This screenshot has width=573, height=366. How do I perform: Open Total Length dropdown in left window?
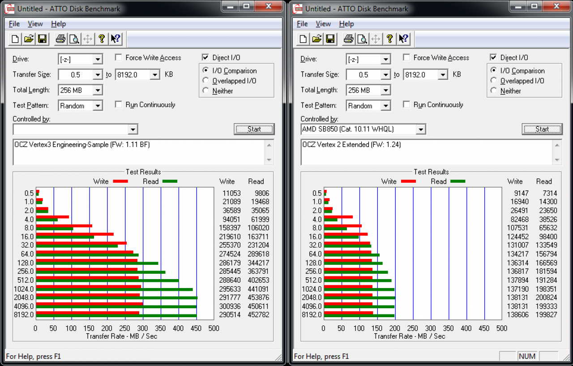[x=98, y=90]
